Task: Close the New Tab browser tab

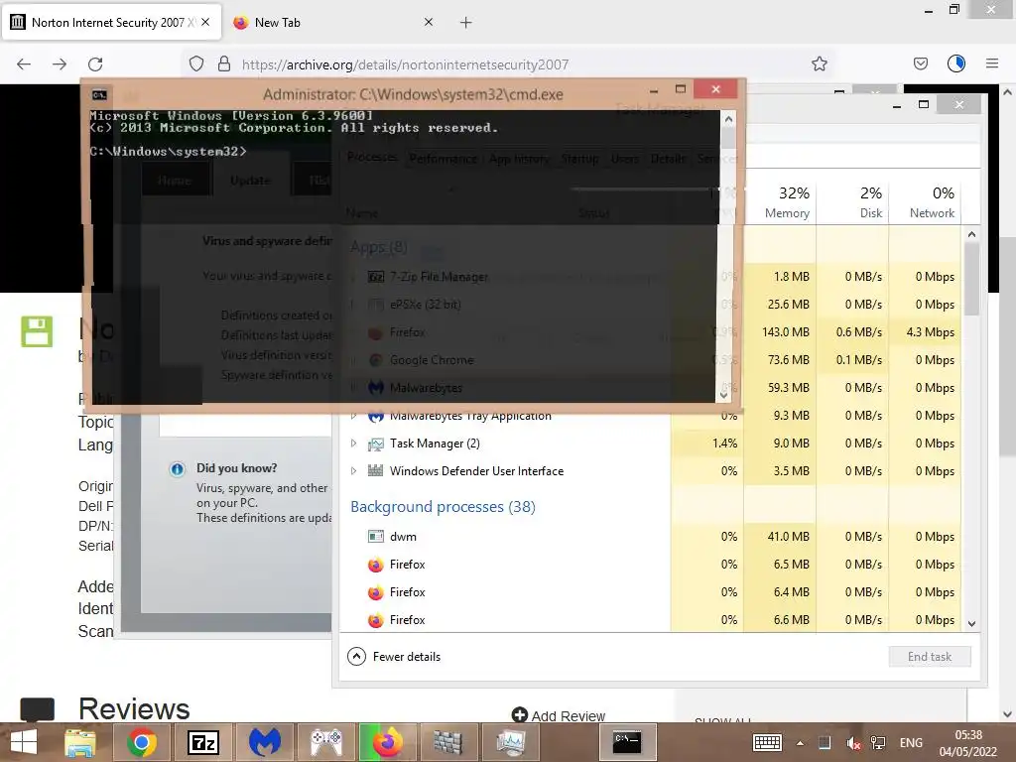Action: [429, 22]
